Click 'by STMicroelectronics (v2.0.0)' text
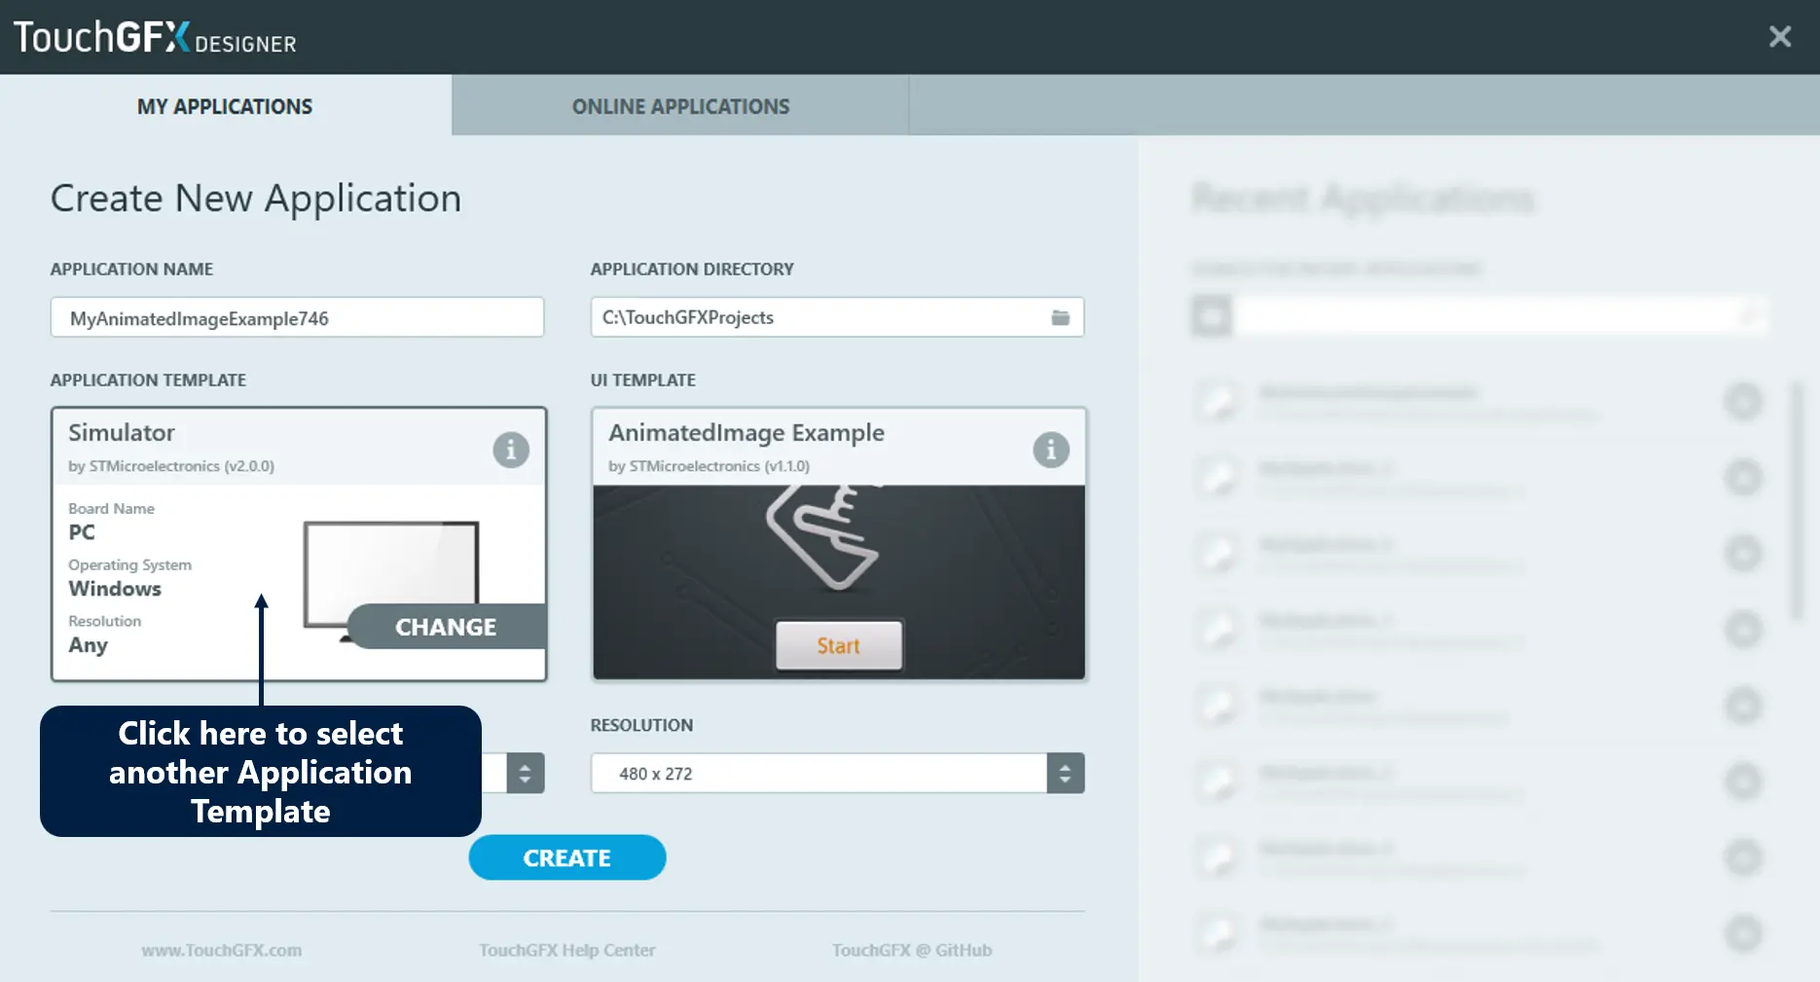This screenshot has width=1820, height=982. pyautogui.click(x=171, y=466)
